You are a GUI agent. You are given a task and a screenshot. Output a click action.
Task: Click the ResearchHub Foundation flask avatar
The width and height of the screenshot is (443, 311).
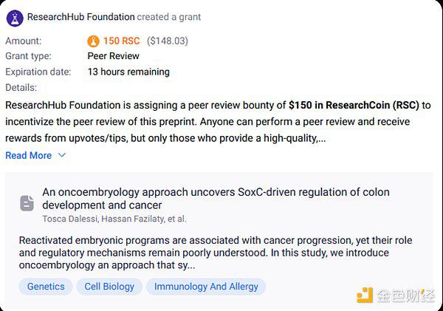[x=15, y=18]
